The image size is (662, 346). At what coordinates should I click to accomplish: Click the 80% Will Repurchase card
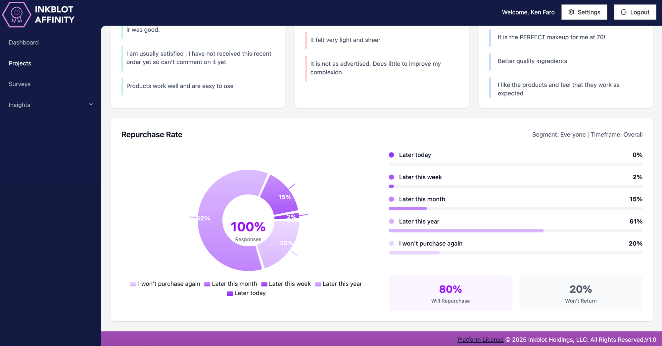450,293
